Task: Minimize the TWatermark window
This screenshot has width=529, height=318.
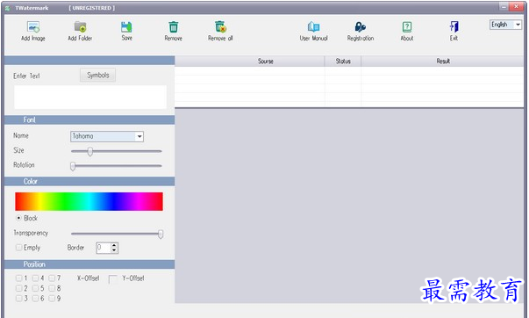Action: [x=504, y=6]
